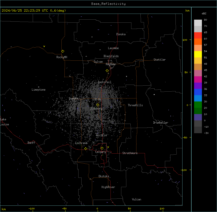217x212 pixels.
Task: Click the Vulcan label
Action: (x=137, y=199)
